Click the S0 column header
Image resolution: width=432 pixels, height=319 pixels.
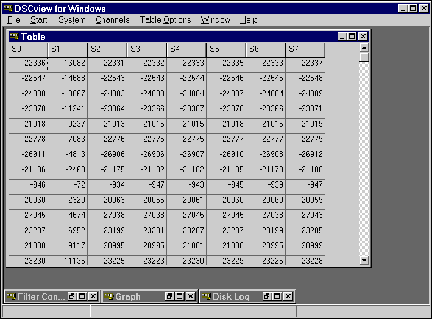(x=28, y=50)
